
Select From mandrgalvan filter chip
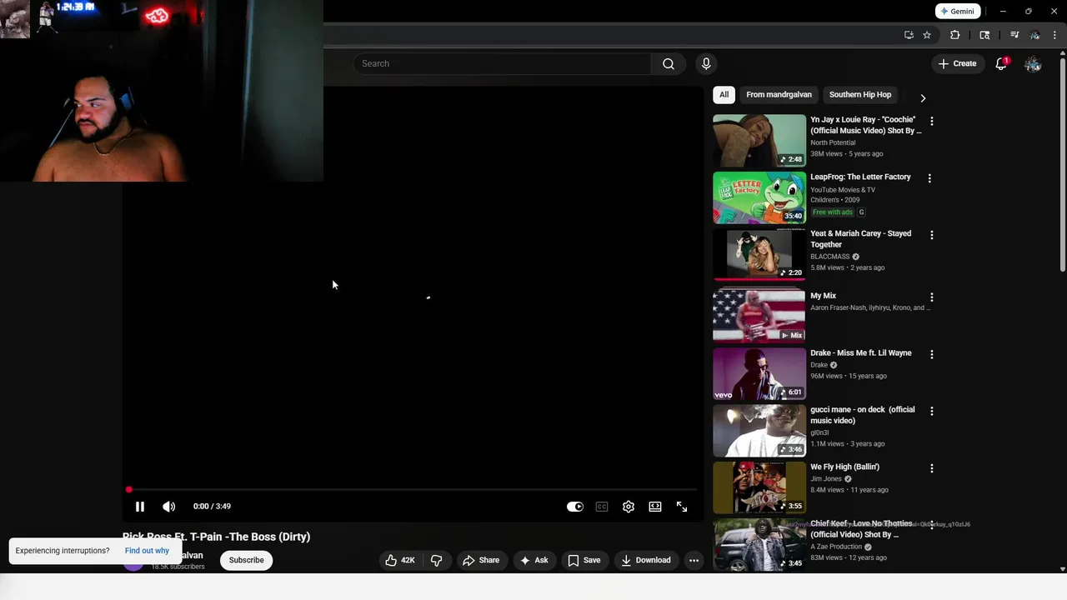(779, 95)
